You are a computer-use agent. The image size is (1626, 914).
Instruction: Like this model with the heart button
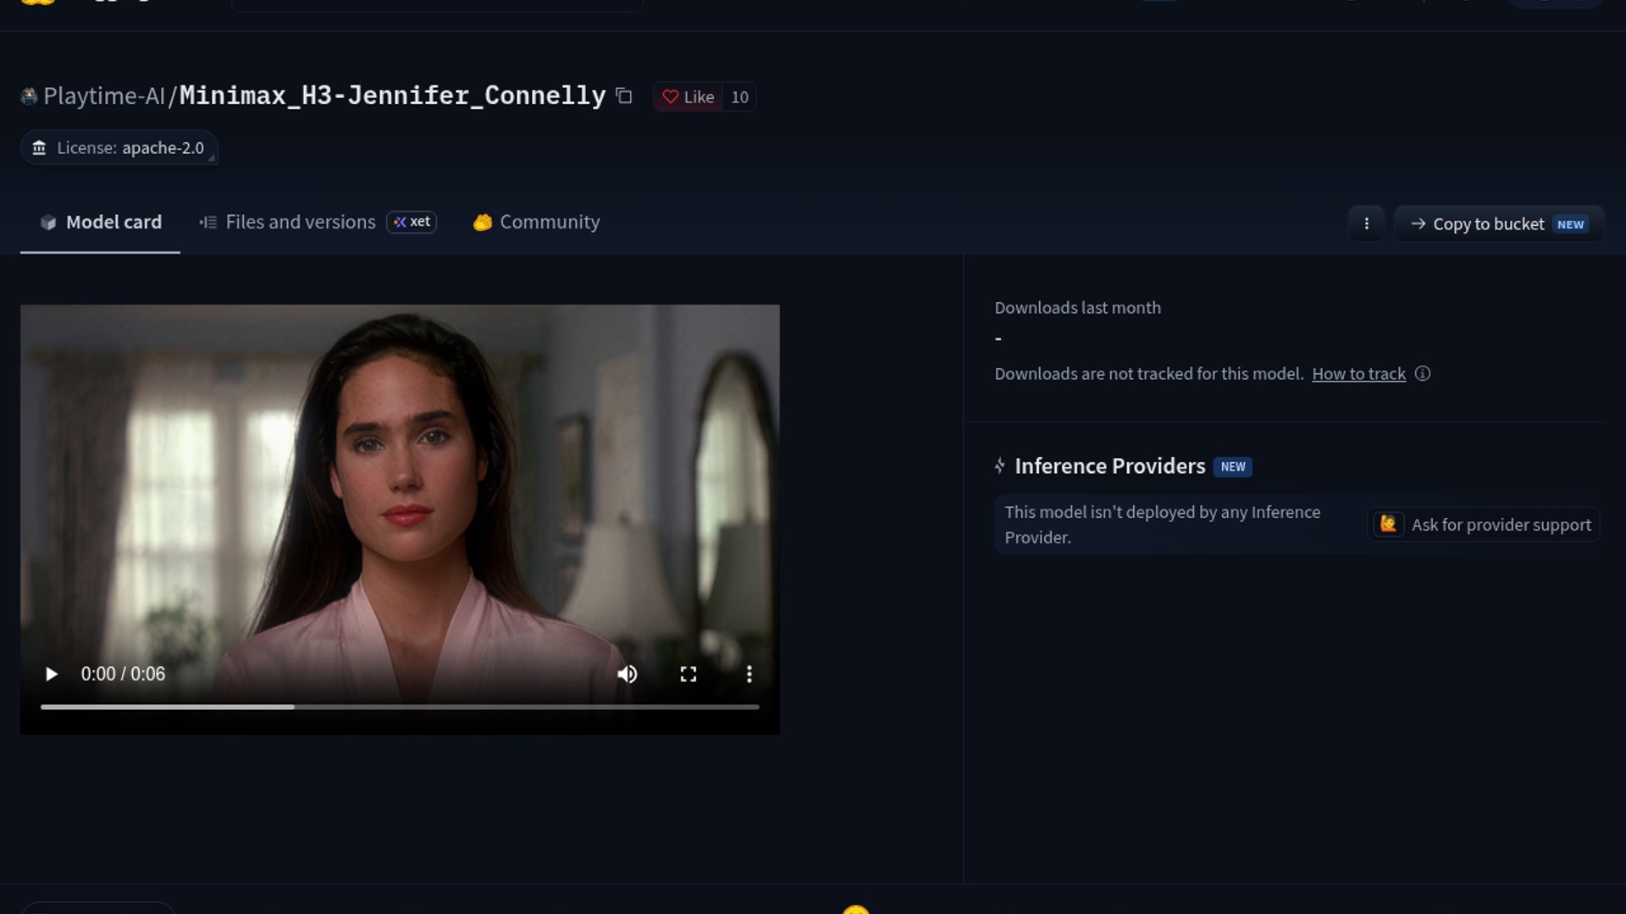(x=689, y=97)
